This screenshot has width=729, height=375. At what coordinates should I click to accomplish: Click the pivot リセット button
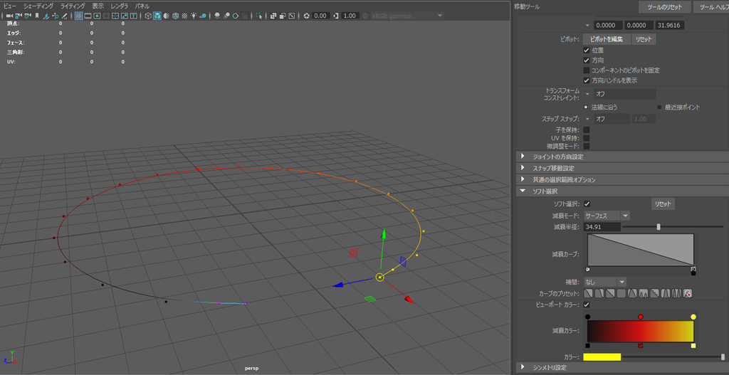click(x=644, y=39)
